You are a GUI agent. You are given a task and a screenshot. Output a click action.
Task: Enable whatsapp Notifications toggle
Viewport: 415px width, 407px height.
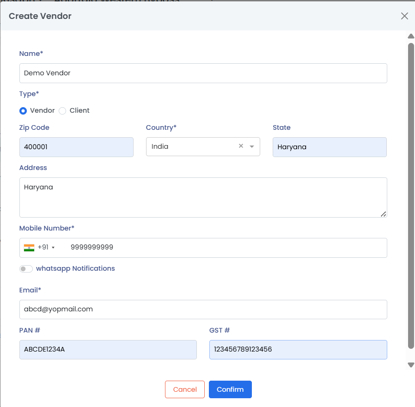(x=26, y=269)
